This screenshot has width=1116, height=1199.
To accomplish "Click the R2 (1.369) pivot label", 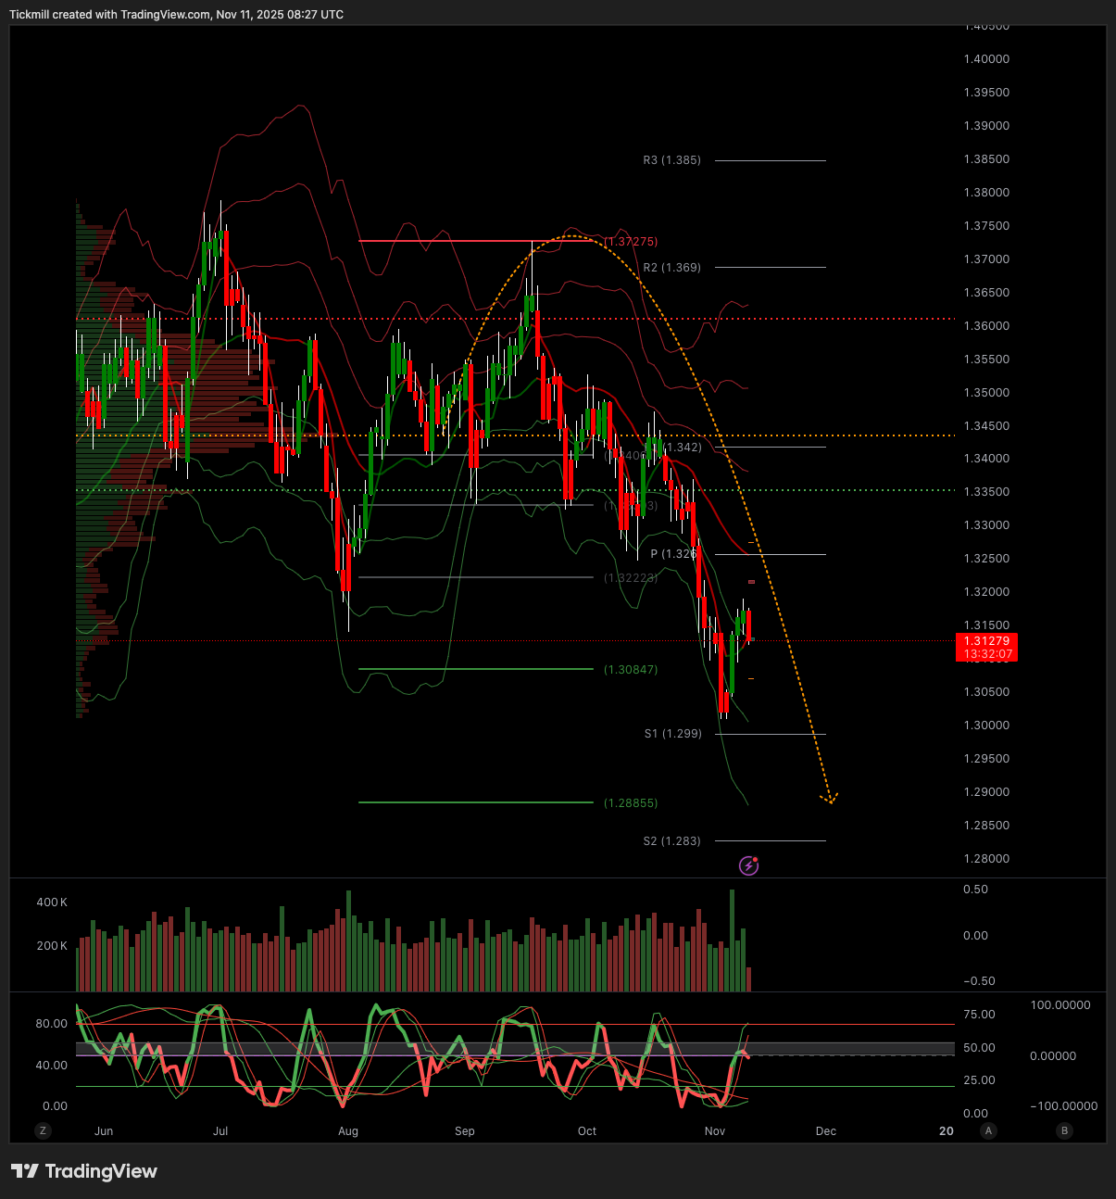I will coord(672,268).
